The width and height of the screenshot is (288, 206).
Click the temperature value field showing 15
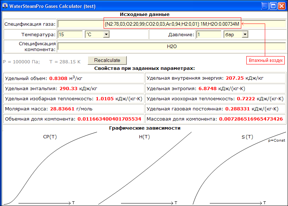point(70,34)
